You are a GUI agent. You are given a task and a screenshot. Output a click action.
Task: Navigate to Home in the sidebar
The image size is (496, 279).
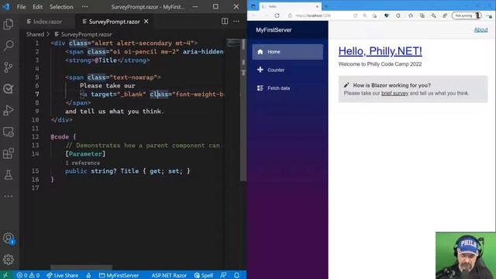(288, 52)
